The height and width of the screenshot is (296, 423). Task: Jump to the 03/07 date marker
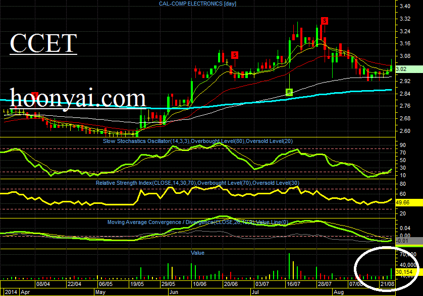(x=262, y=284)
